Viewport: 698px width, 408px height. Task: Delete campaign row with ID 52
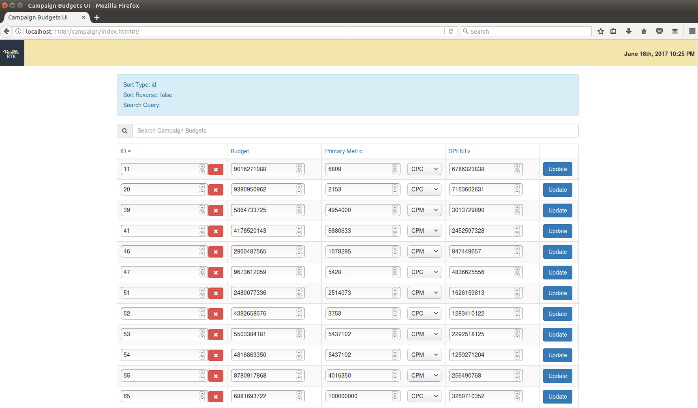tap(216, 314)
